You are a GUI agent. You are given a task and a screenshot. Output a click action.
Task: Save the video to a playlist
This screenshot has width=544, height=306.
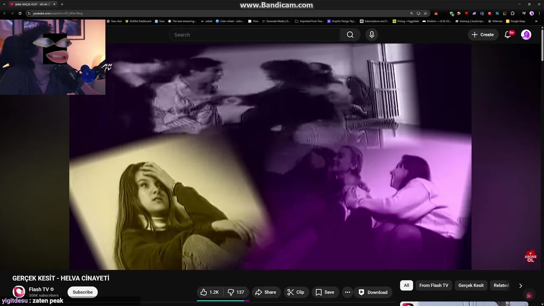[x=325, y=292]
